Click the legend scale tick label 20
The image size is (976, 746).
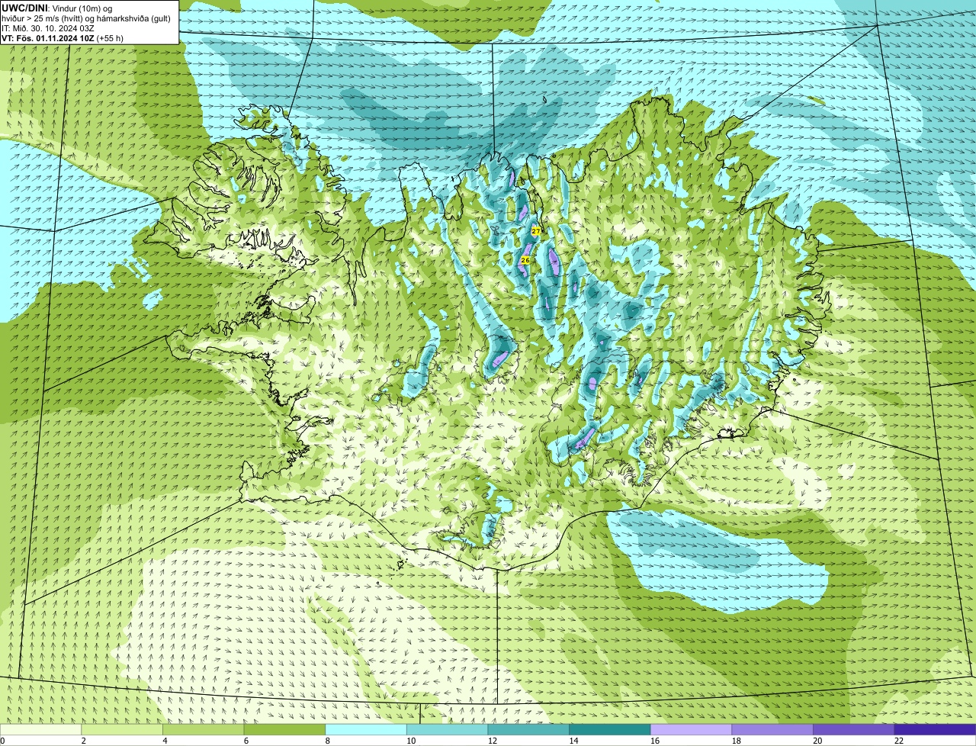coord(817,741)
